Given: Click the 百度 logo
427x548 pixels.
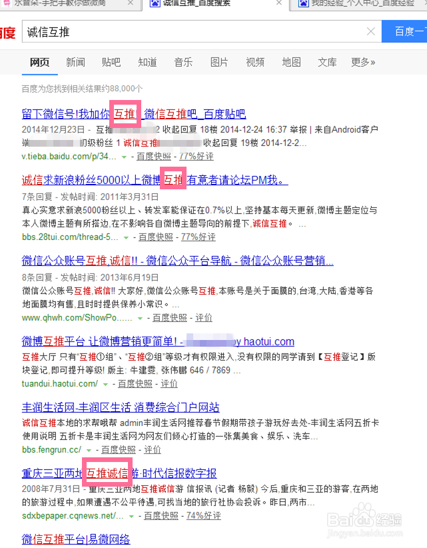Looking at the screenshot, I should tap(8, 33).
